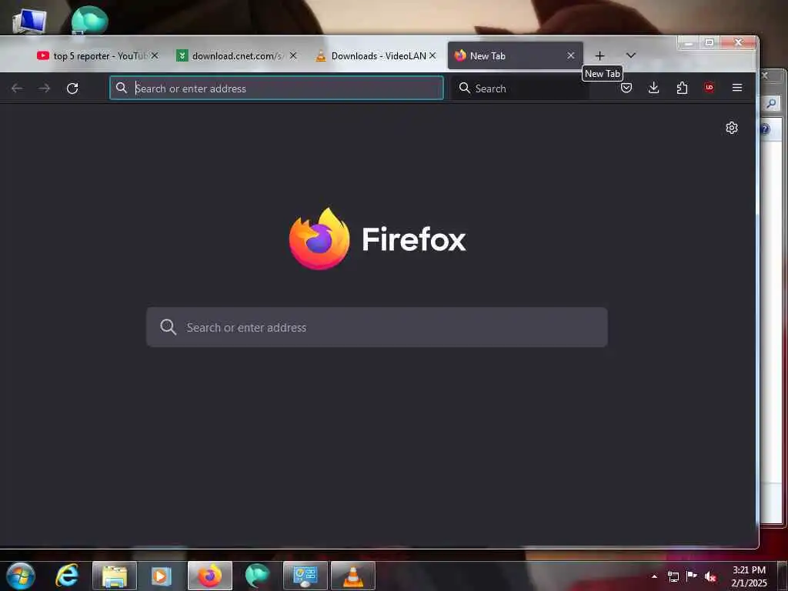Switch to the download.cnet.com tab
The height and width of the screenshot is (591, 788).
click(231, 55)
